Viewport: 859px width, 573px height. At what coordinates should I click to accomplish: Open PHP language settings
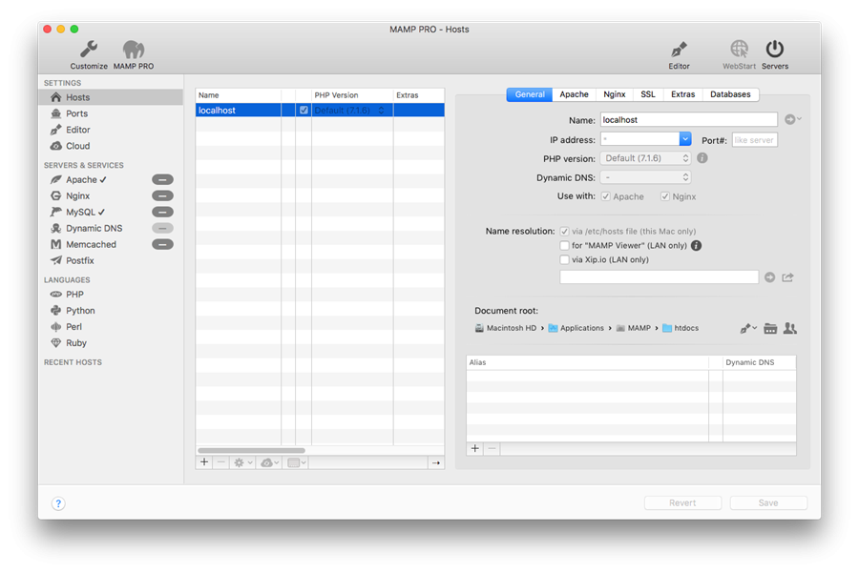[74, 295]
